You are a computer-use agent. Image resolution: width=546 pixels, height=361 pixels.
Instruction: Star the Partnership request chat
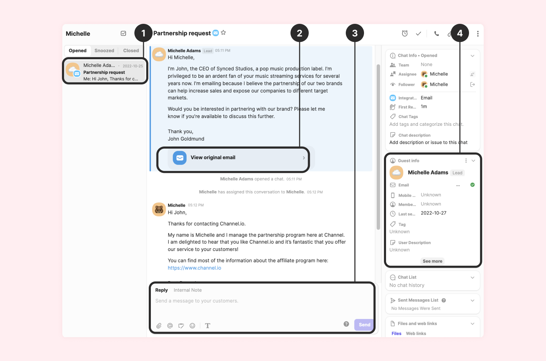(x=223, y=33)
